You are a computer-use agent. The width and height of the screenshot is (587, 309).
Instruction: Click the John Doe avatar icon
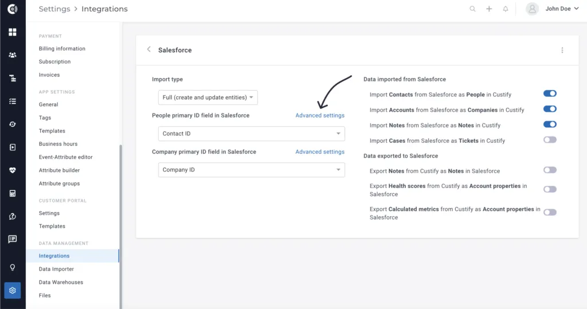532,9
